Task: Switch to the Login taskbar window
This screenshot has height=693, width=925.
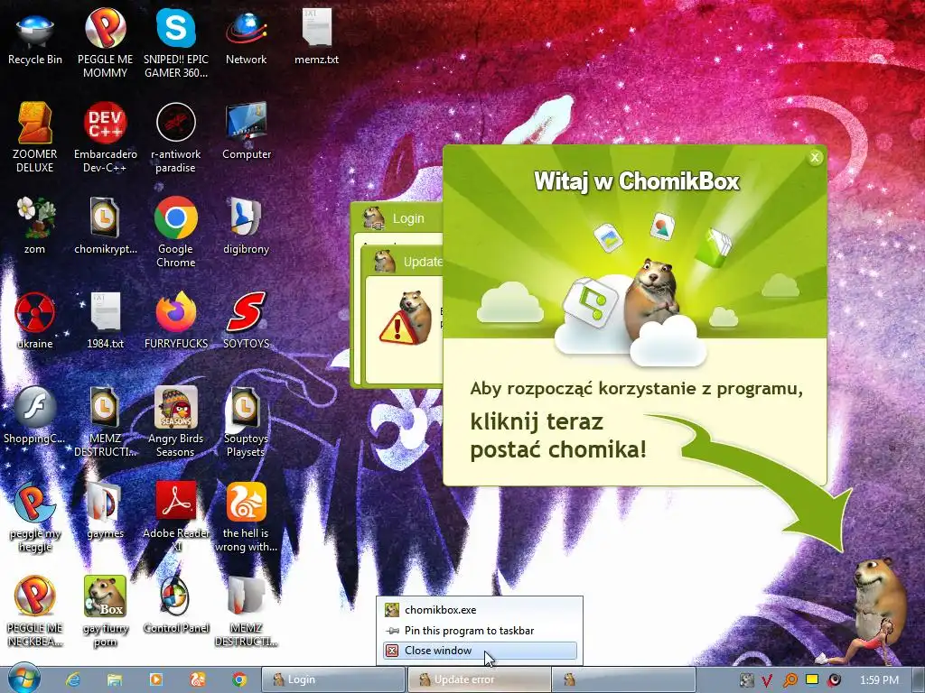Action: pos(333,679)
